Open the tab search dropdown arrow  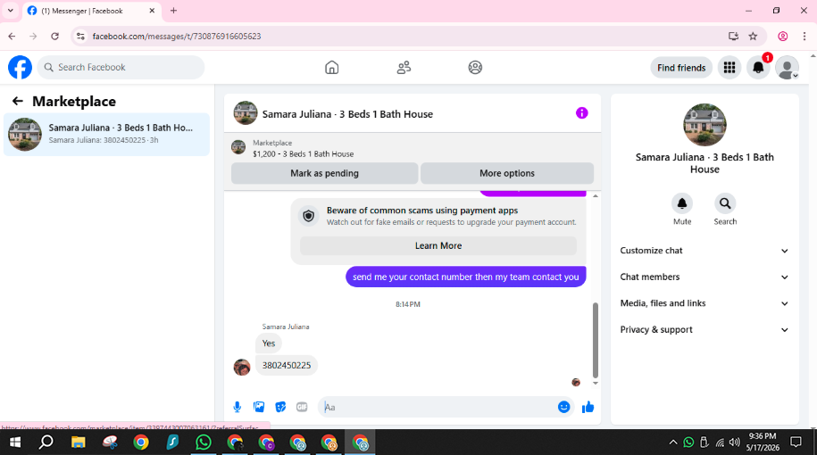(11, 11)
